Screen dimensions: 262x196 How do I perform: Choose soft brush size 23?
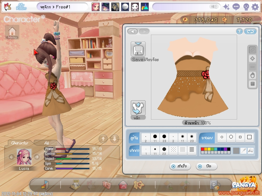point(192,138)
